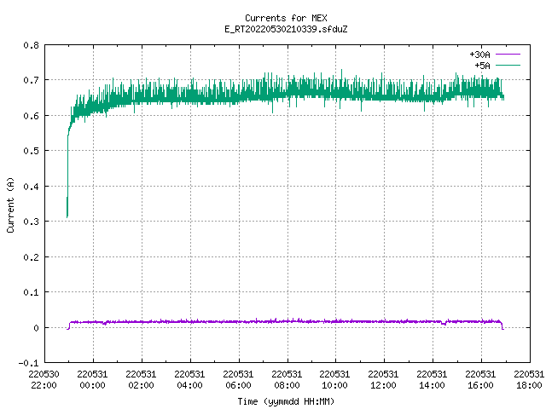The height and width of the screenshot is (409, 546).
Task: Click y-axis tick value 0.1
Action: coord(31,292)
